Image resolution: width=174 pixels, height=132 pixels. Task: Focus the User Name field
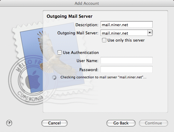(126, 60)
